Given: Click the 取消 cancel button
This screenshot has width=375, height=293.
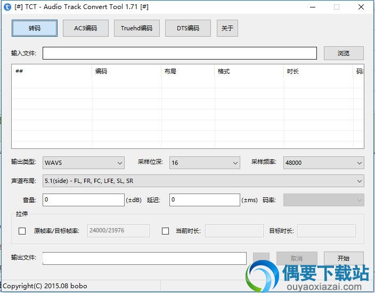Looking at the screenshot, I should point(297,258).
